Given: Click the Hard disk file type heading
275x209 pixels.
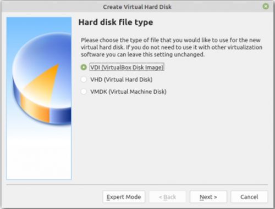Looking at the screenshot, I should (116, 22).
